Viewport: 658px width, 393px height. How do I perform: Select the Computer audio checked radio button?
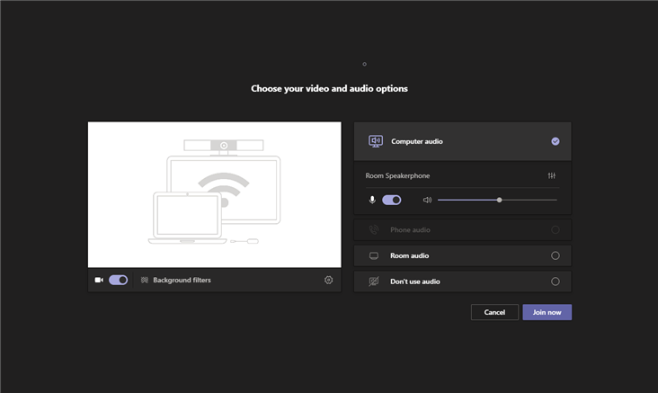(x=555, y=141)
